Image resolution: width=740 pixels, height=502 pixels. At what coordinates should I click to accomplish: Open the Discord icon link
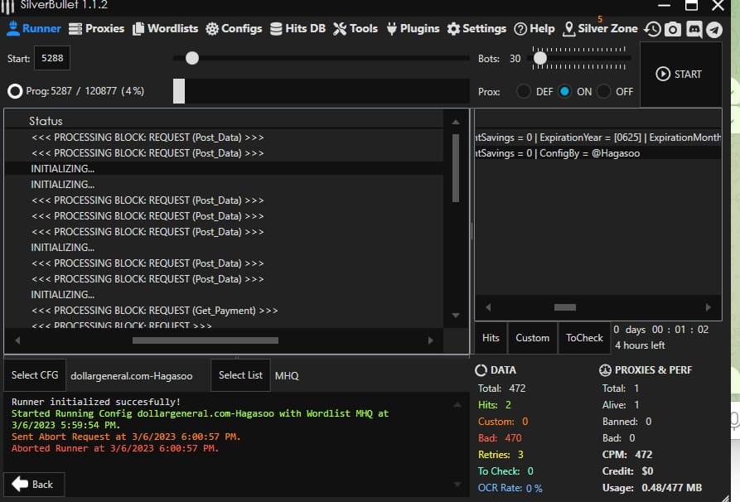pos(694,29)
